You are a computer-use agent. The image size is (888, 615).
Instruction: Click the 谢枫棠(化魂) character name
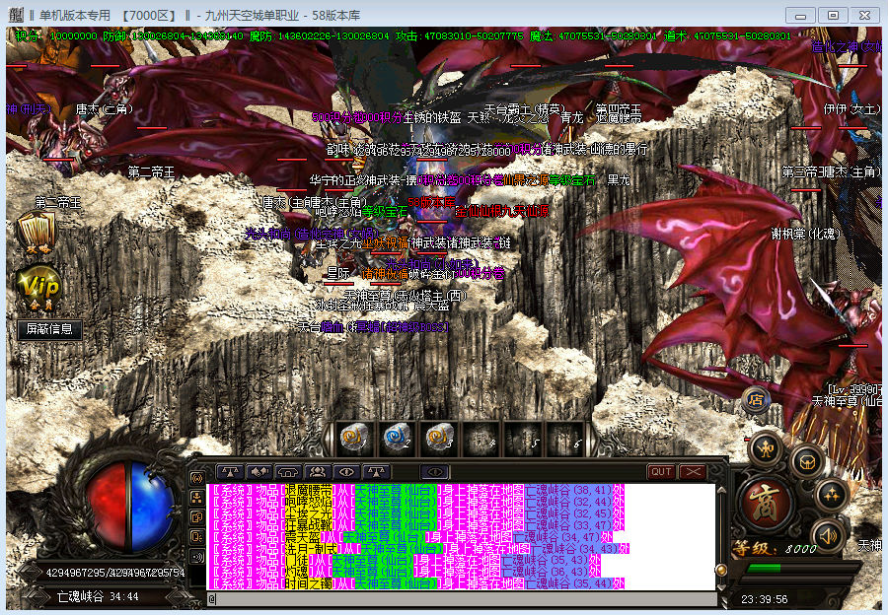click(805, 234)
